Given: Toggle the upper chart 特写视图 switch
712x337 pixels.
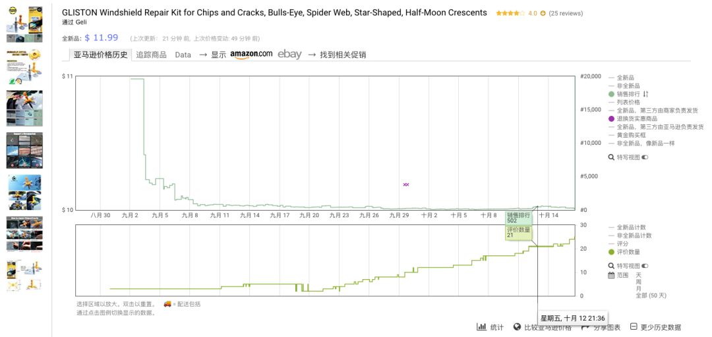Looking at the screenshot, I should pos(645,157).
